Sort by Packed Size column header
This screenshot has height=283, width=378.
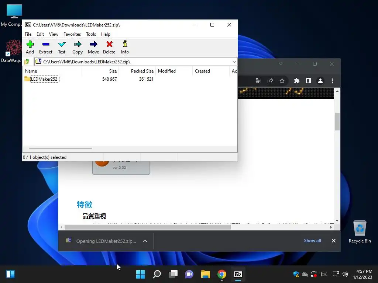137,71
